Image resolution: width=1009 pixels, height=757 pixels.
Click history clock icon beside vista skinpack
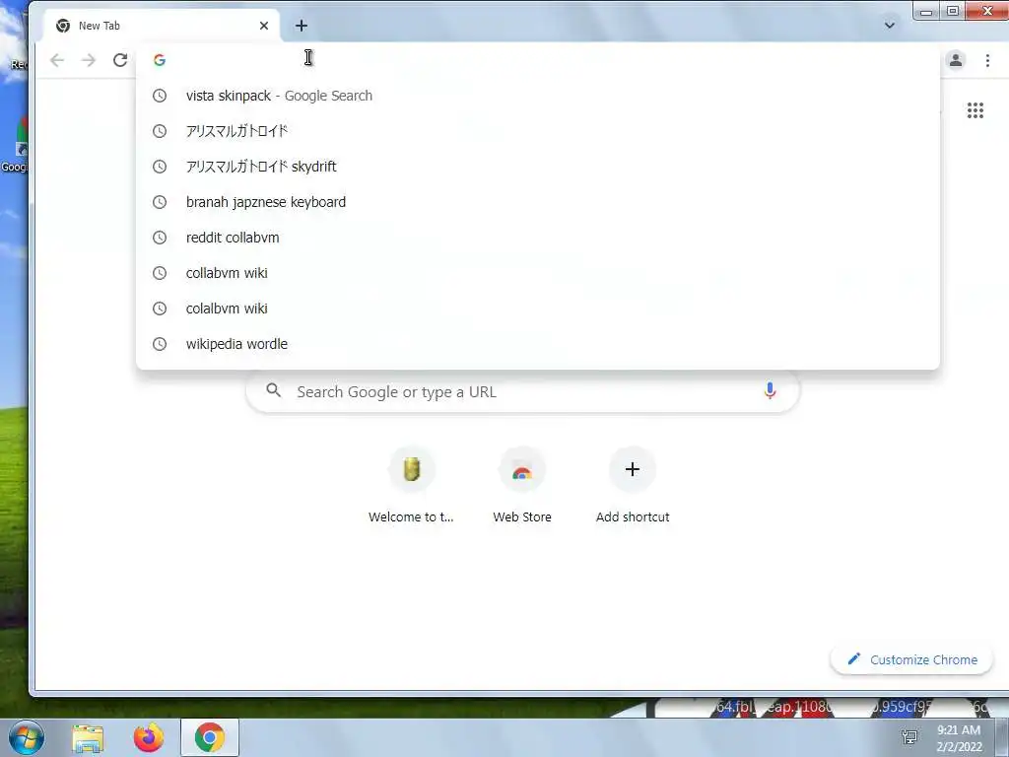coord(160,96)
